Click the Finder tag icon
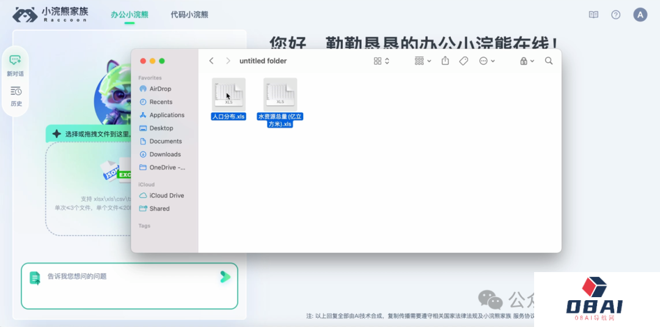Screen dimensions: 660x327 pos(464,61)
